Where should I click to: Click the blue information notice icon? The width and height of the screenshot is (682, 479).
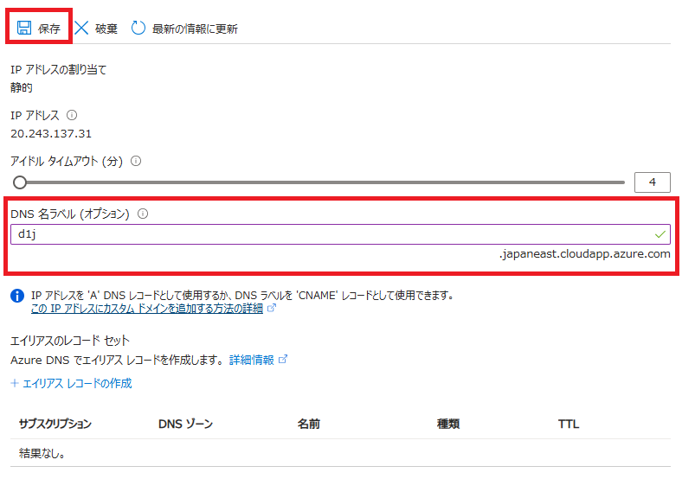17,296
